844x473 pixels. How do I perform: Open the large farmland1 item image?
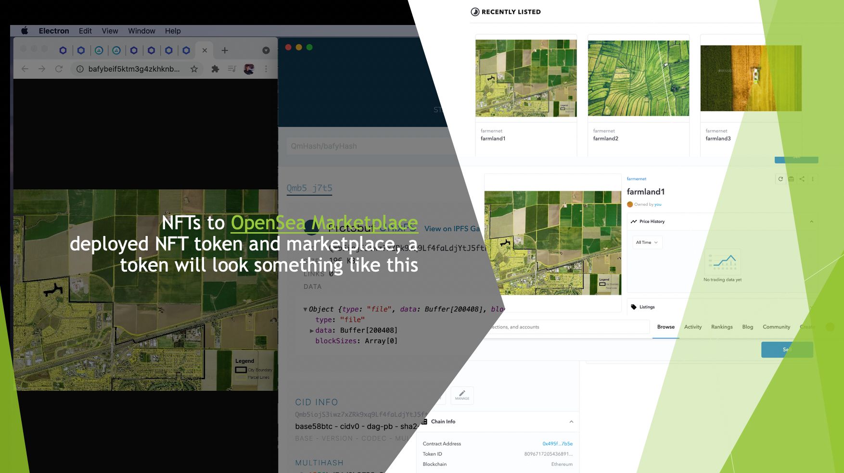coord(553,243)
